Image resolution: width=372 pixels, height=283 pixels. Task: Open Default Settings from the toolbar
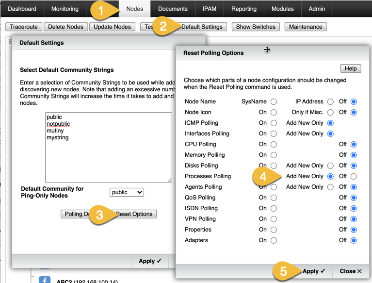(x=202, y=27)
